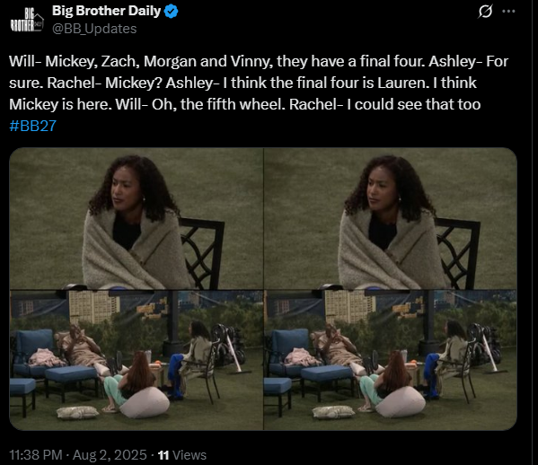Open the @BB_Updates handle link

tap(94, 29)
